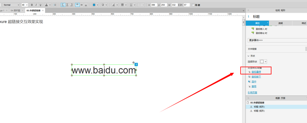Open the Normal style dropdown

click(x=11, y=5)
